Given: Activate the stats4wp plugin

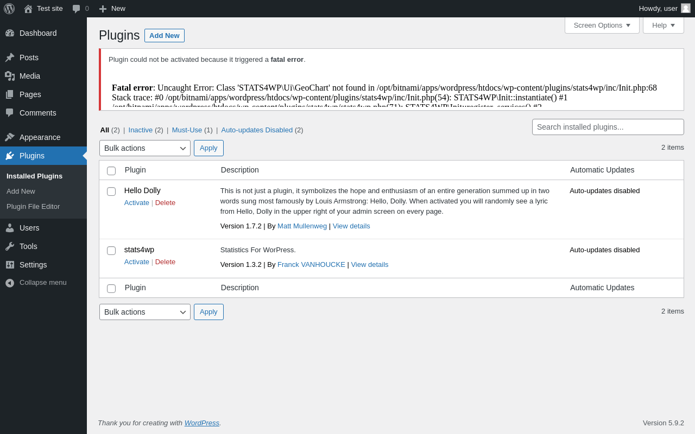Looking at the screenshot, I should [137, 261].
